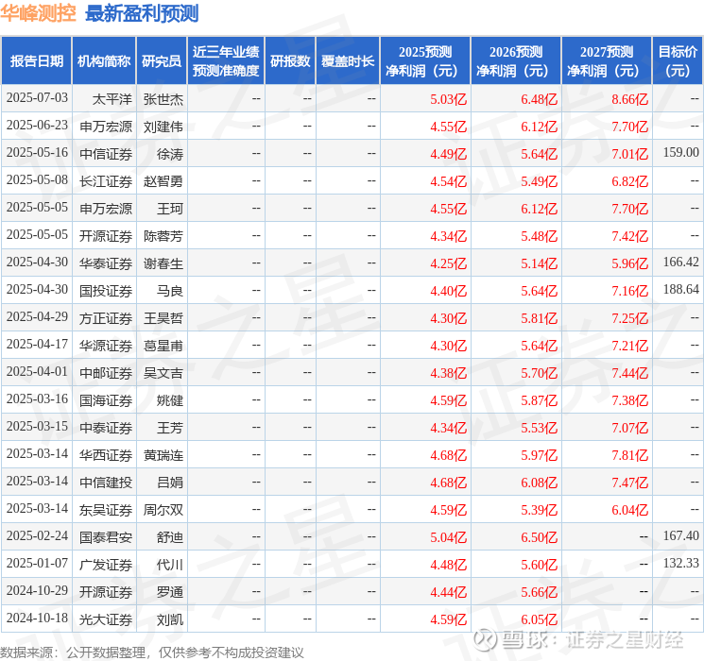Select the 覆盖时长 column header
The height and width of the screenshot is (661, 704).
point(348,61)
